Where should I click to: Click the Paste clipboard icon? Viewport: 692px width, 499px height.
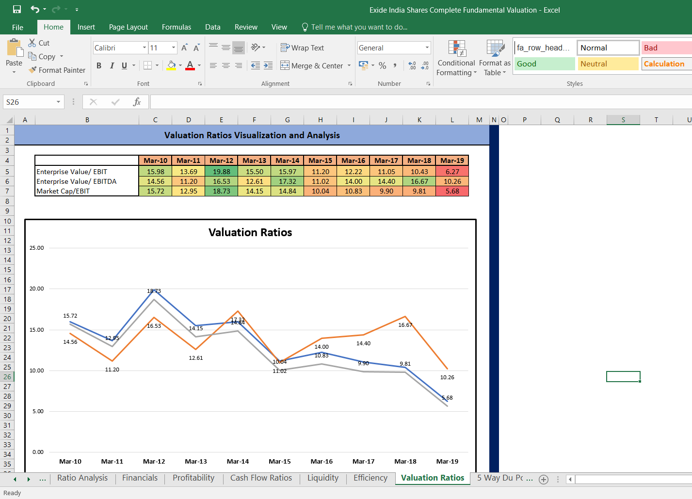[14, 48]
